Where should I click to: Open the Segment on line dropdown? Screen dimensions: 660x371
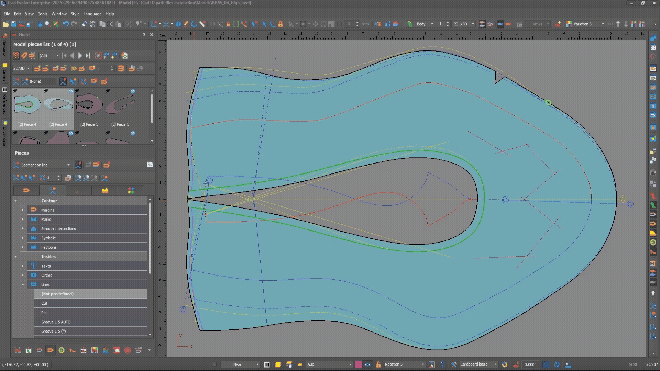(68, 165)
